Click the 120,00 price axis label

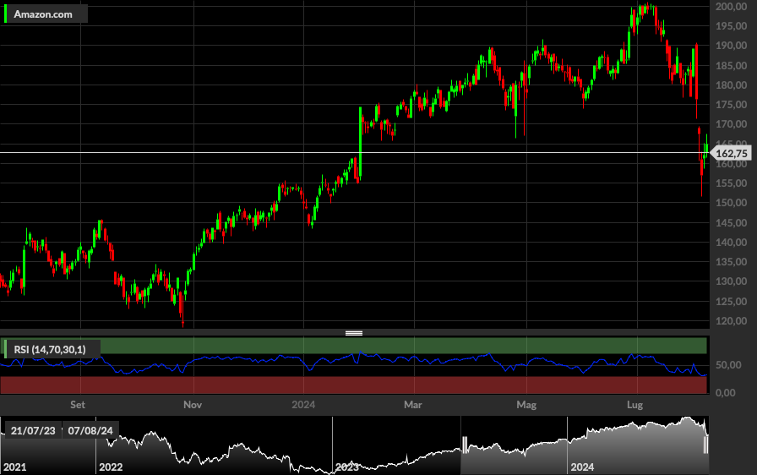[731, 320]
